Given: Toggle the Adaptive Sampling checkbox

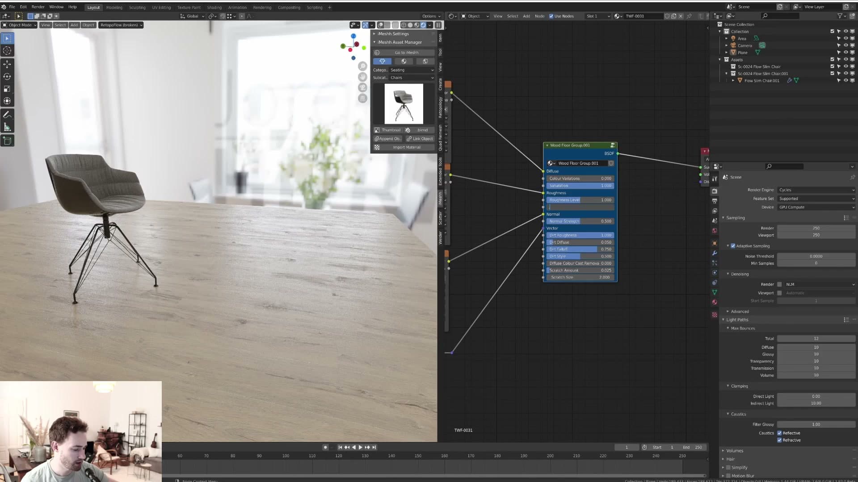Looking at the screenshot, I should click(733, 246).
